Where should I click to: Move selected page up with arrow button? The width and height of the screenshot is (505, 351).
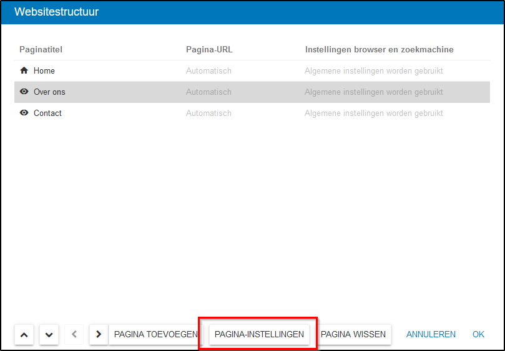point(24,335)
